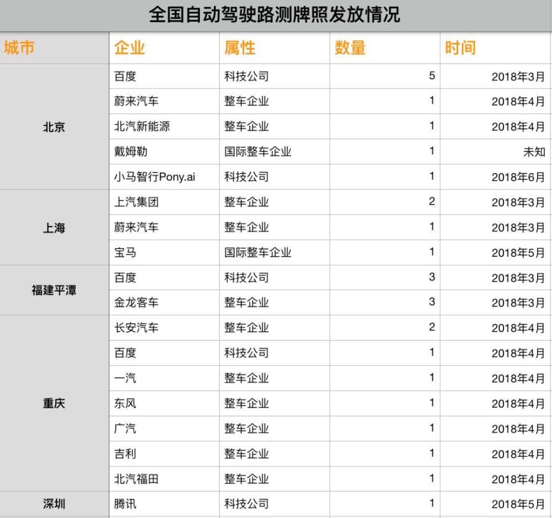Click quantity 1 in the 小马智行Pony.ai row
The height and width of the screenshot is (518, 552).
432,176
